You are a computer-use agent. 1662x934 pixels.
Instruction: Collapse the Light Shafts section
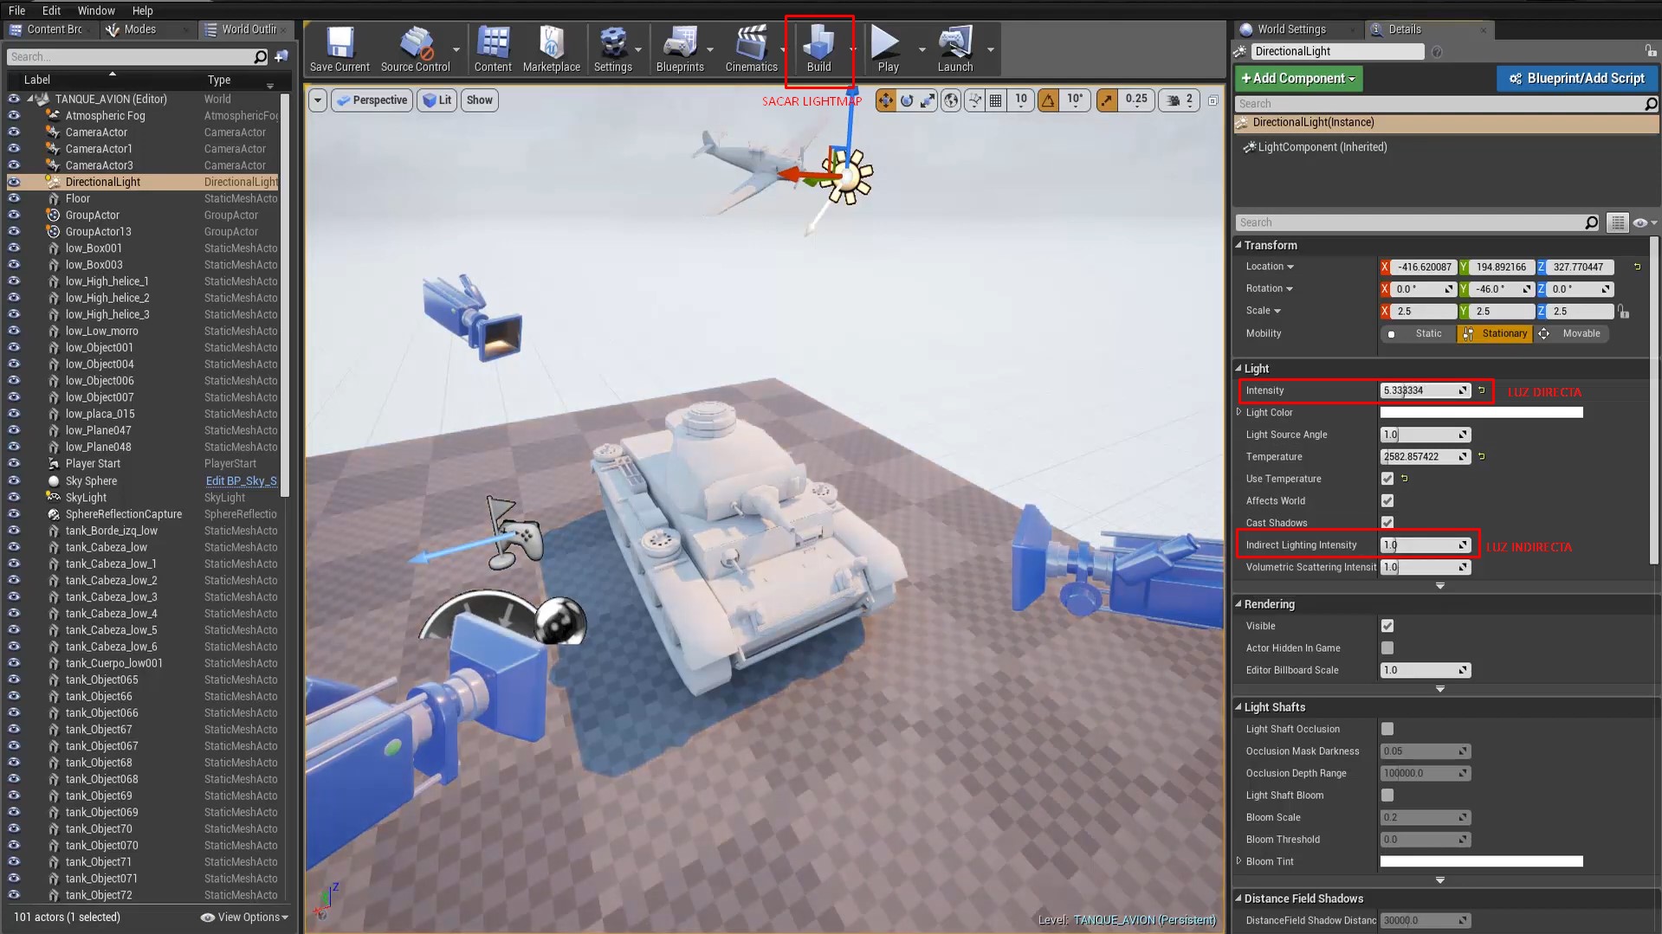(1238, 706)
